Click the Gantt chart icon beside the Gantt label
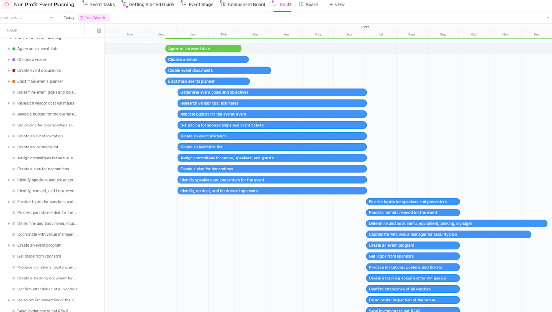This screenshot has width=552, height=312. point(274,4)
